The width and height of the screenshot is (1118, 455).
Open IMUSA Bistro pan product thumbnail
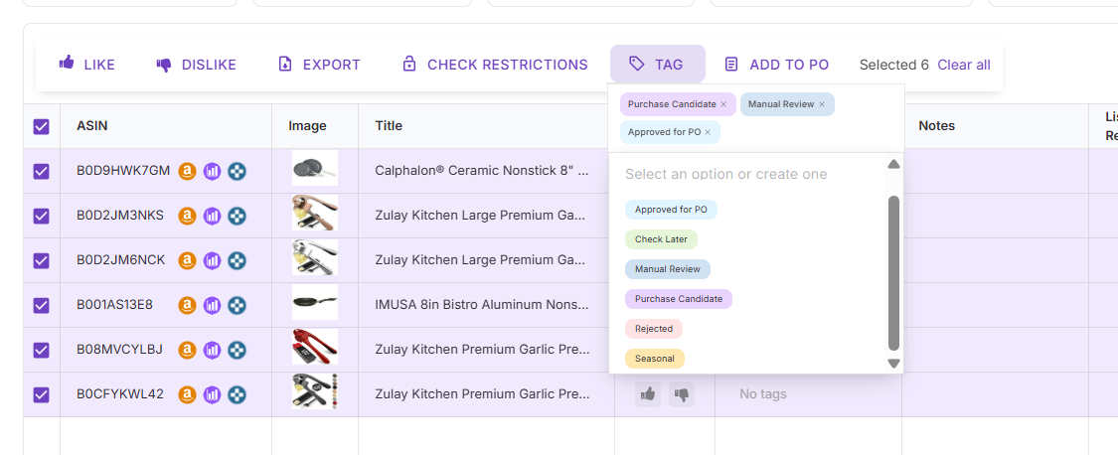pos(314,302)
